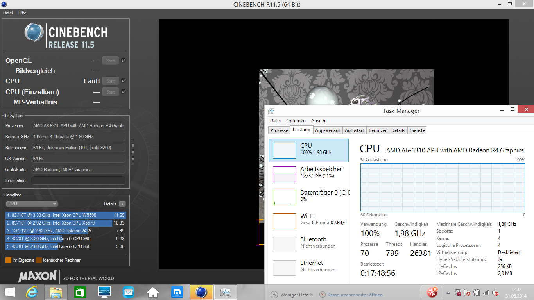Open the Lenovo monitor app in taskbar
Image resolution: width=534 pixels, height=300 pixels.
pyautogui.click(x=104, y=292)
